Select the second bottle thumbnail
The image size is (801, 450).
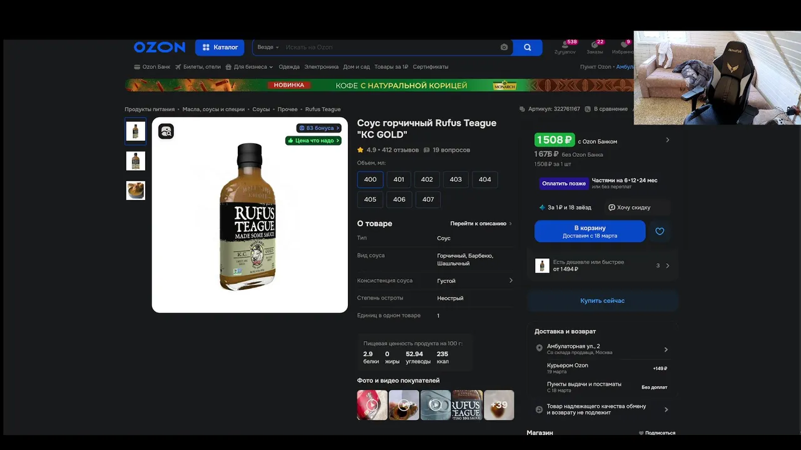point(136,161)
